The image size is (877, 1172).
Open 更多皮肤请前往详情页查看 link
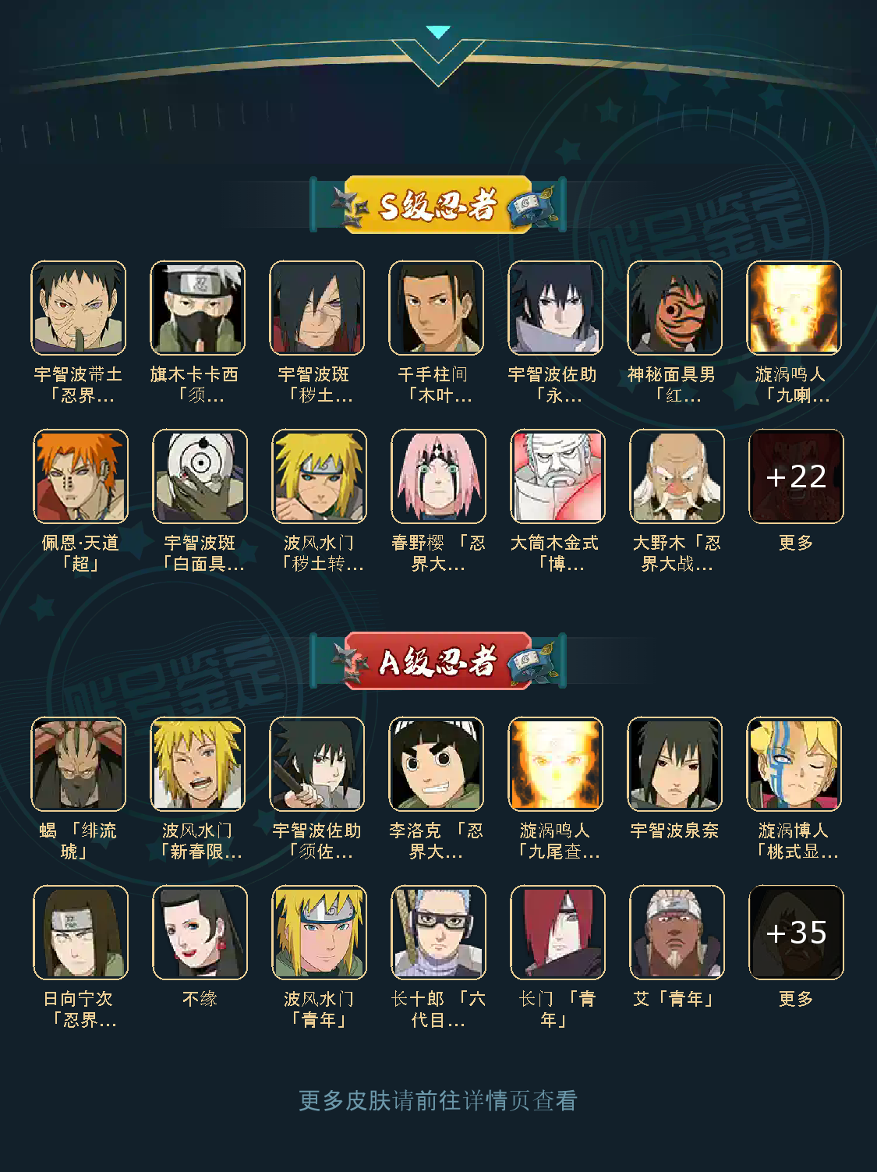438,1100
